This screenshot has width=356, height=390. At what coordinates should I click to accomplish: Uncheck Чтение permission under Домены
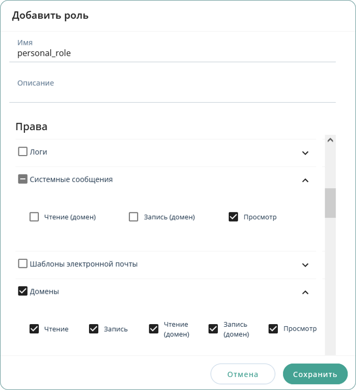pyautogui.click(x=34, y=329)
